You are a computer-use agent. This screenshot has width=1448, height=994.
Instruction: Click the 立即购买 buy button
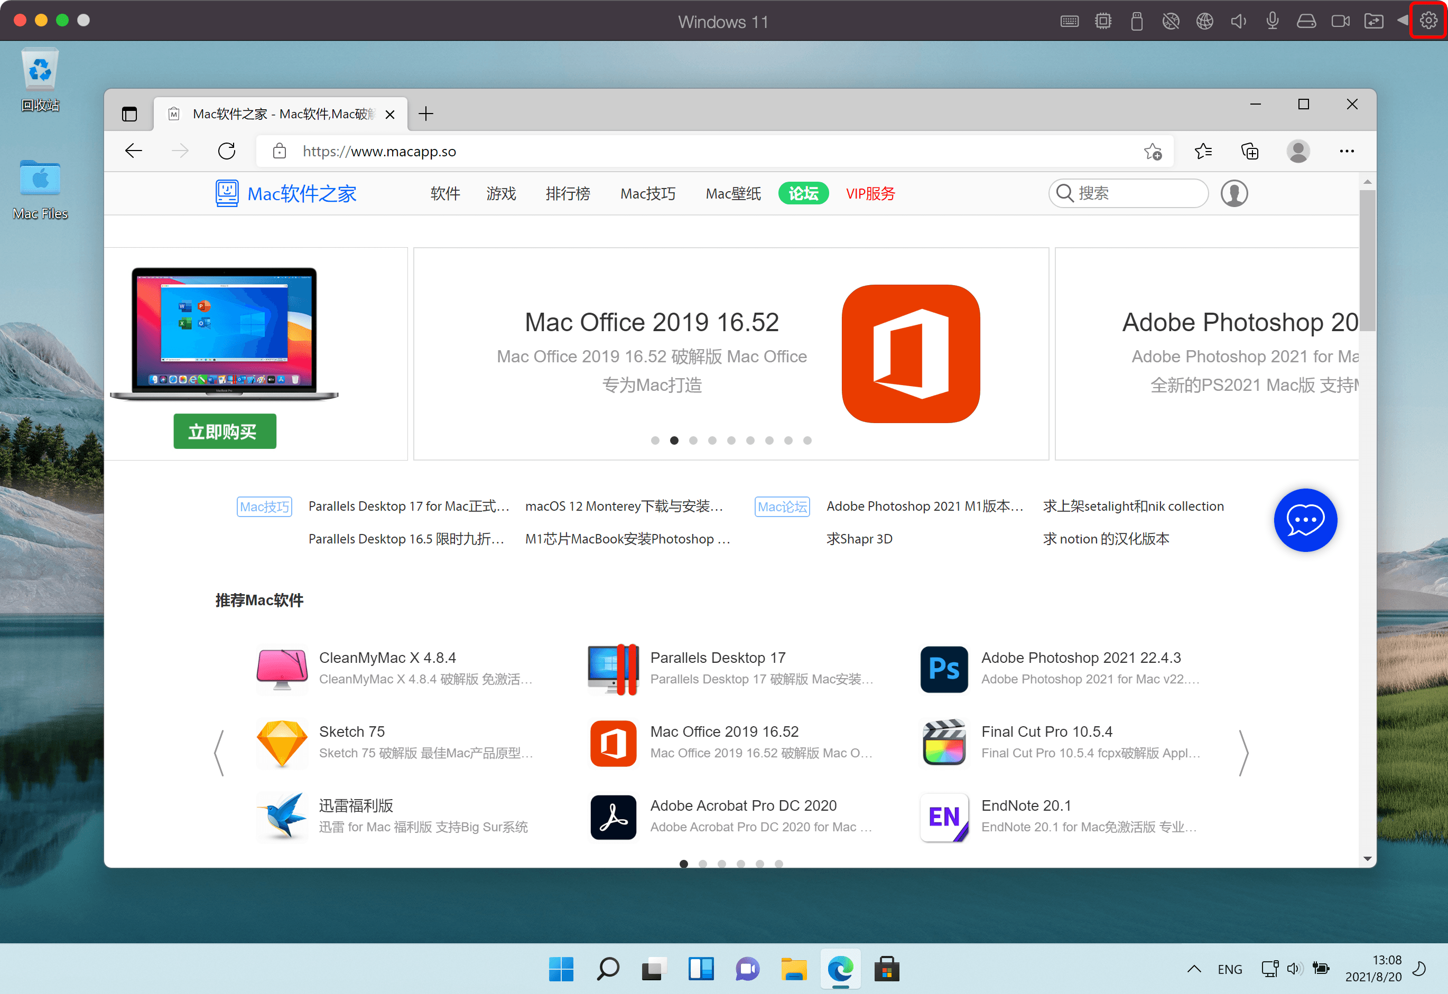tap(224, 432)
